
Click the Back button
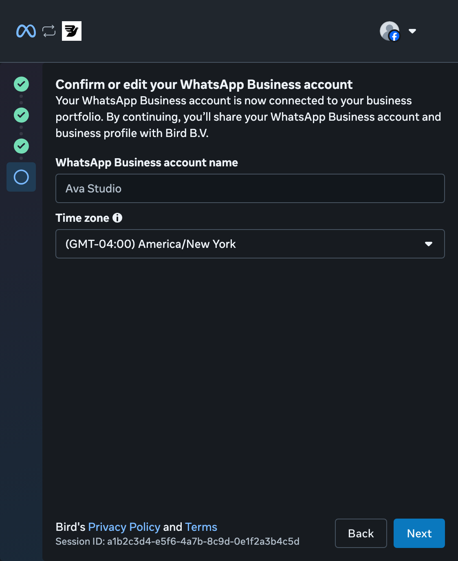[x=361, y=533]
